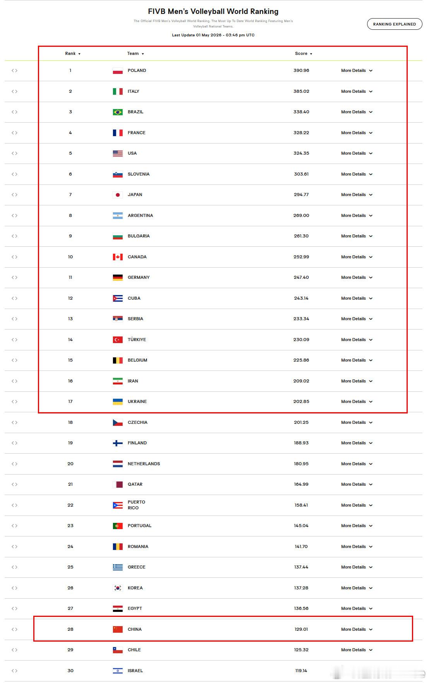
Task: Expand More Details for France
Action: tap(357, 133)
